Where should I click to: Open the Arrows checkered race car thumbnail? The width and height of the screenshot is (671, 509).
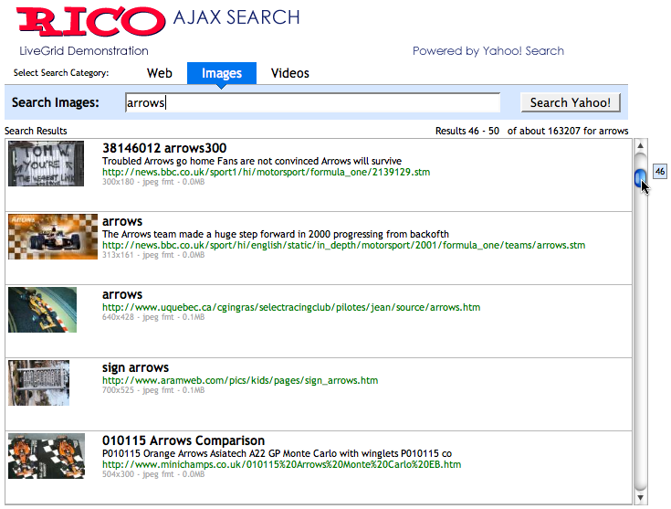[x=53, y=237]
